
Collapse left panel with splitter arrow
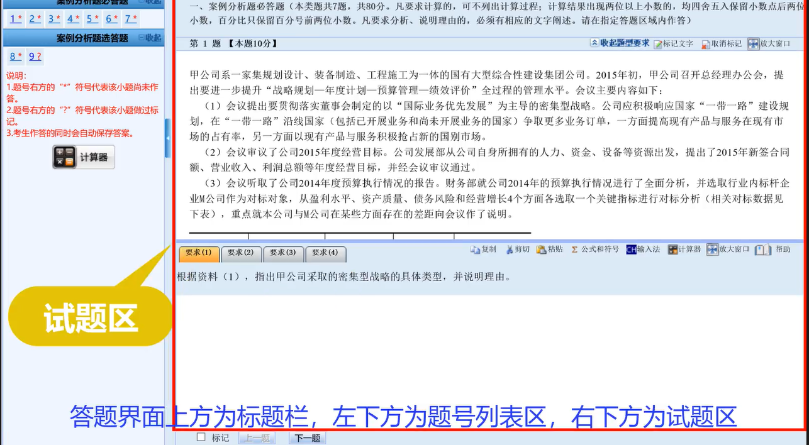pos(167,138)
